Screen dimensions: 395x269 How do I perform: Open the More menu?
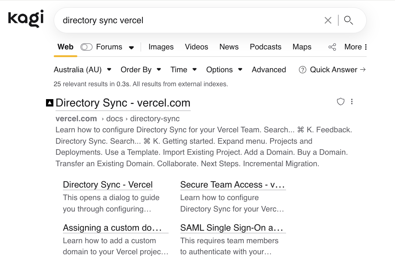point(356,47)
